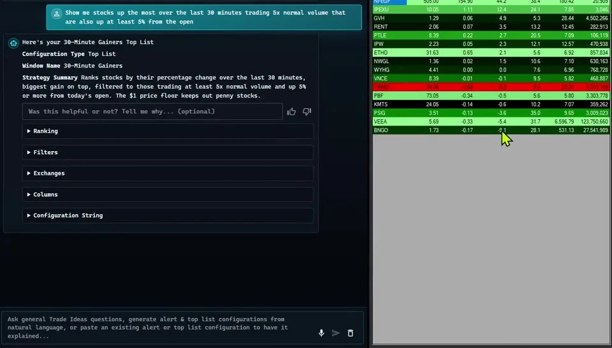Select the GVH row in the top list
Viewport: 612px width, 348px height.
(491, 18)
